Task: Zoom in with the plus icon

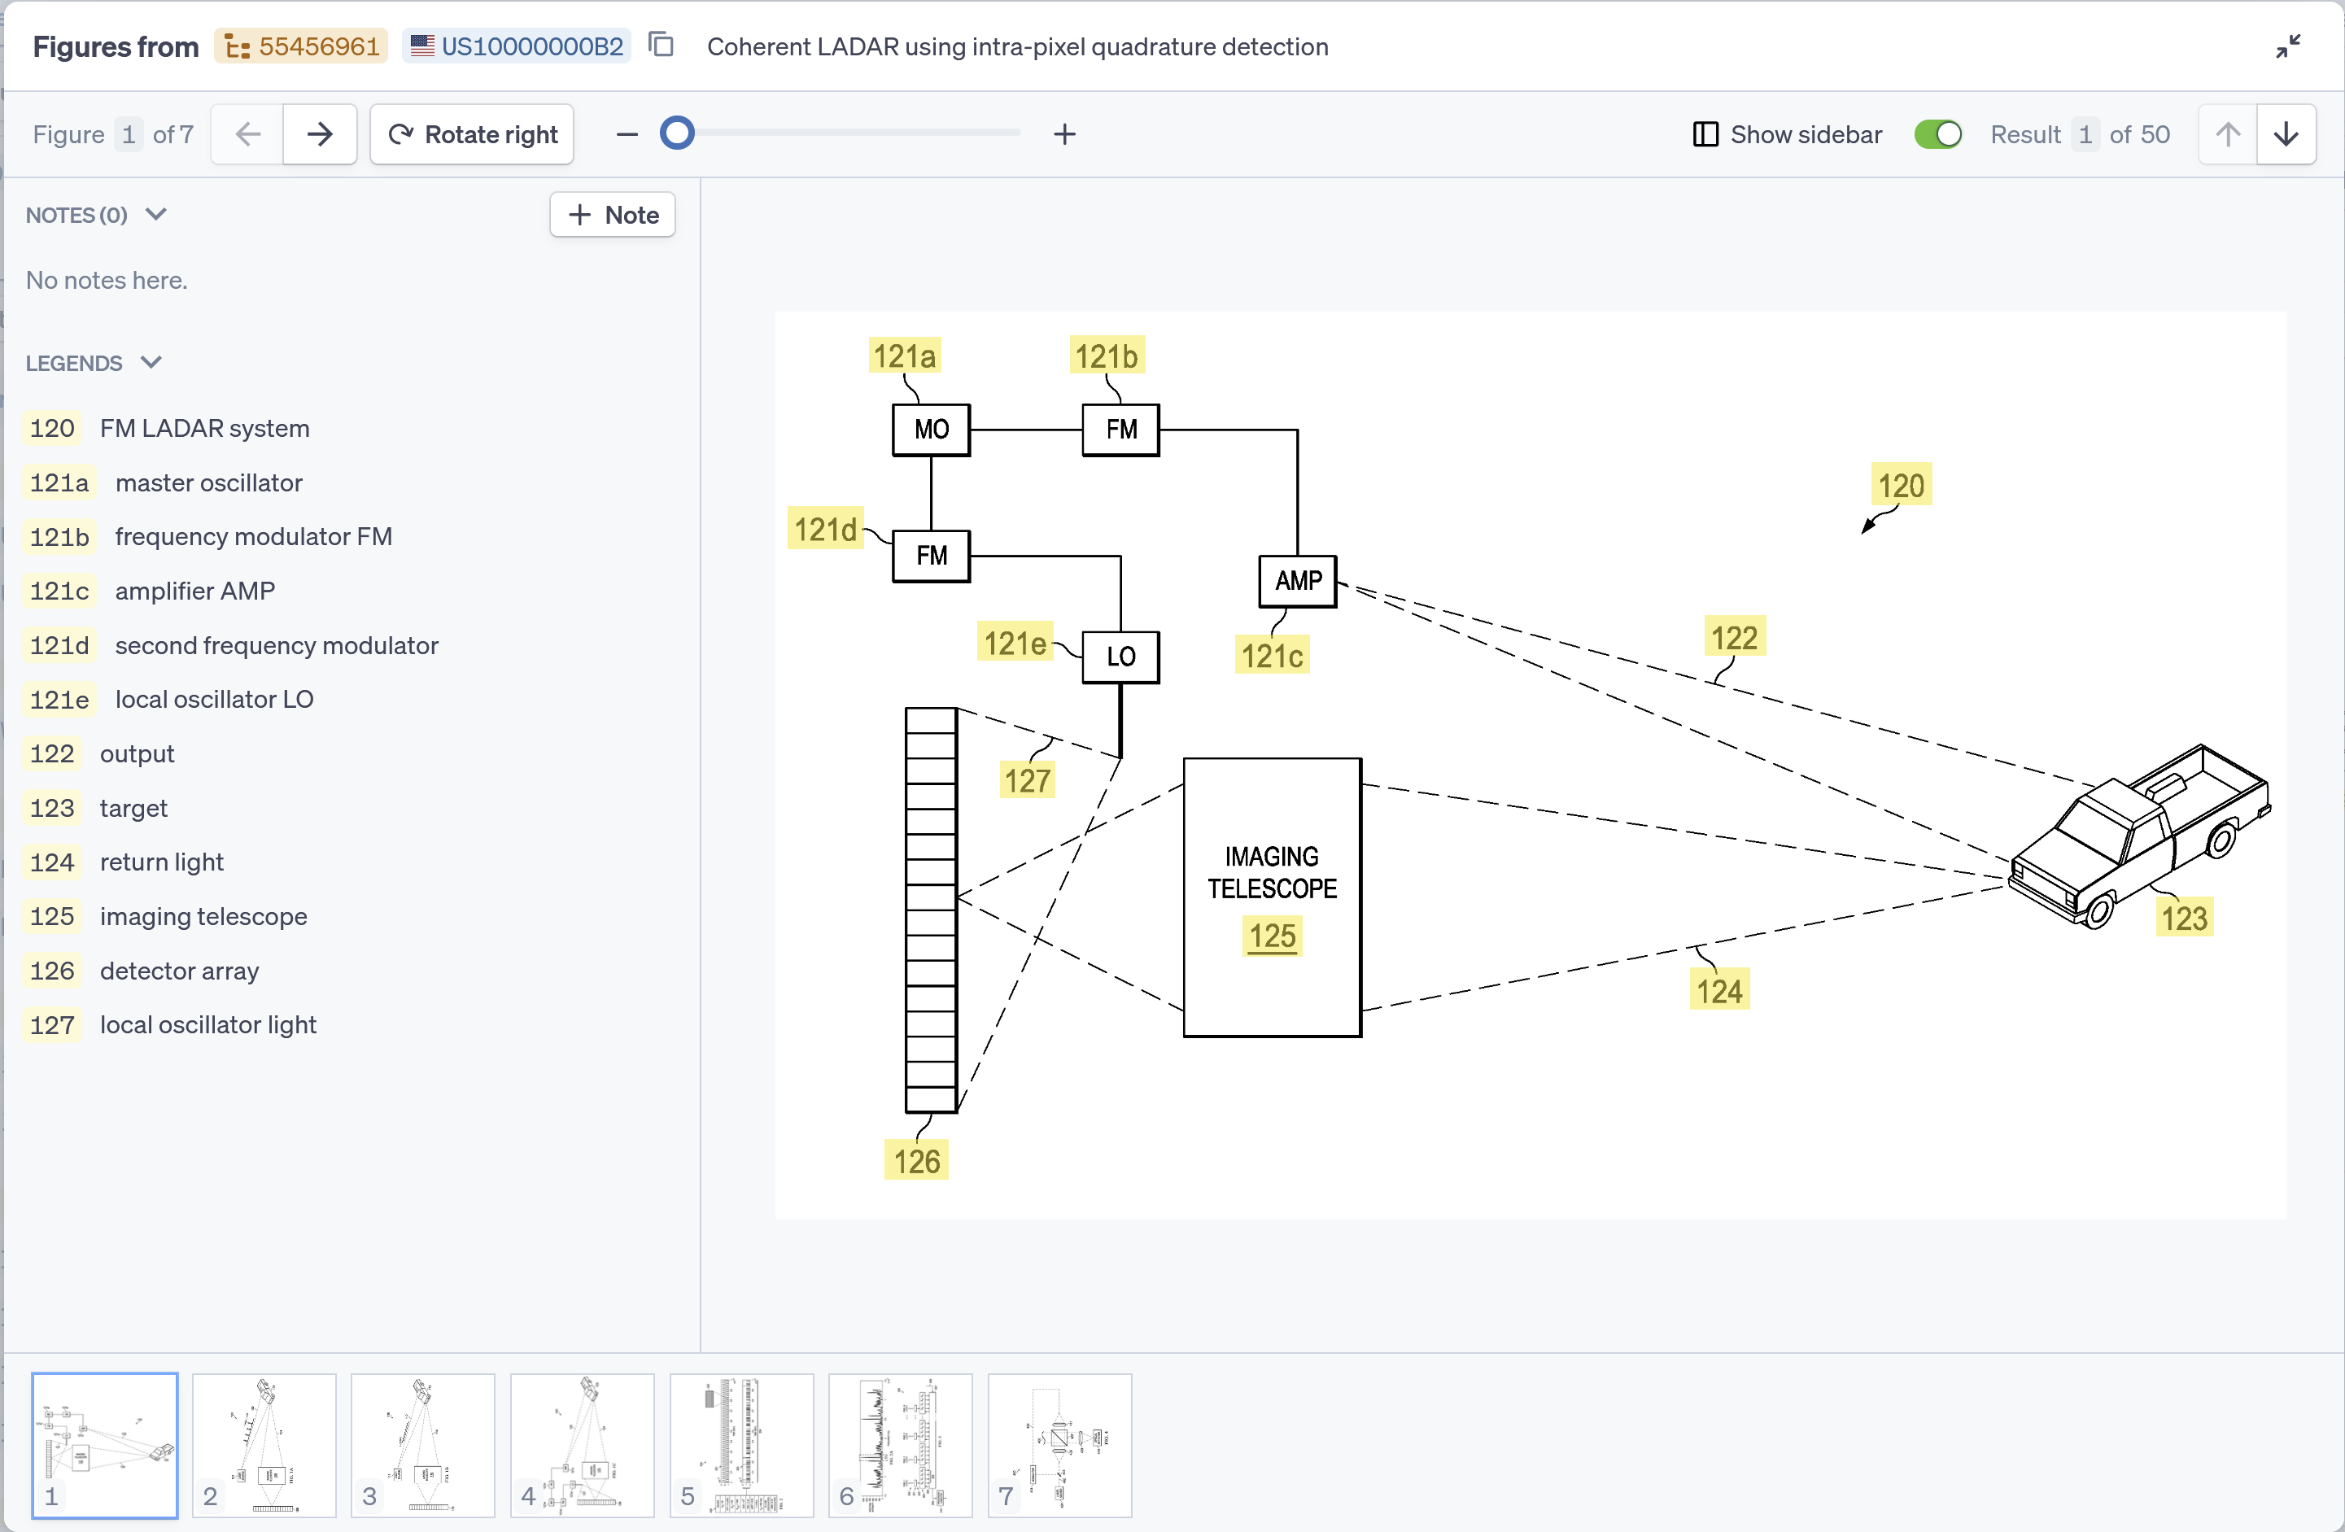Action: point(1064,134)
